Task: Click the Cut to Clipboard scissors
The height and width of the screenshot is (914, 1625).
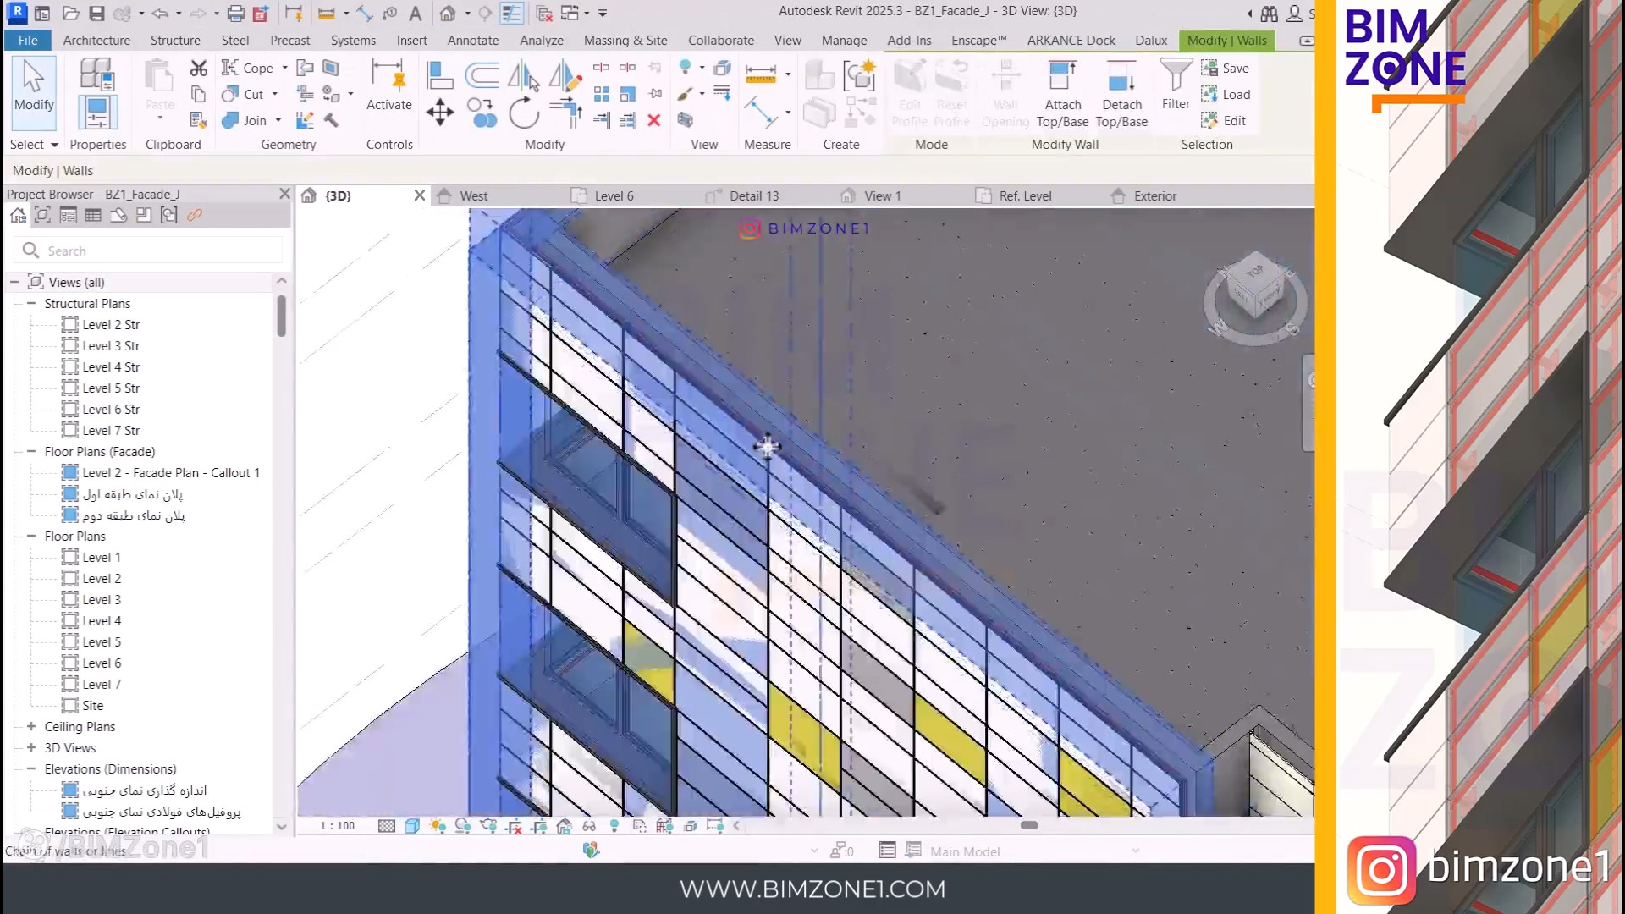Action: tap(198, 68)
